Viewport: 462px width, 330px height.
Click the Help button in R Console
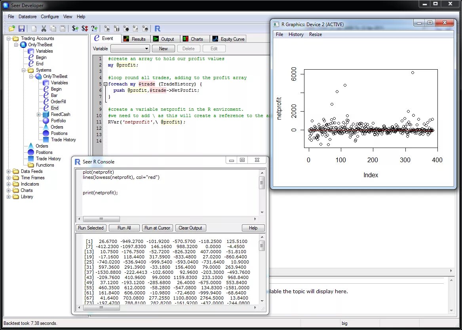253,228
